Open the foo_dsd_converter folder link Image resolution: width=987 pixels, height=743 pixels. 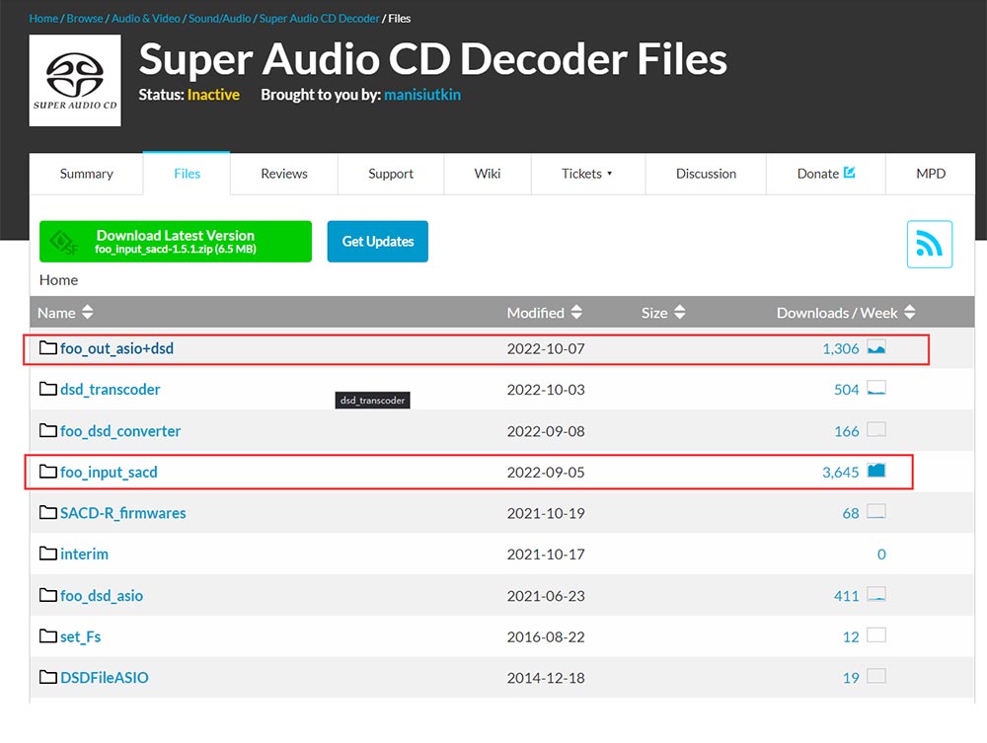click(120, 431)
